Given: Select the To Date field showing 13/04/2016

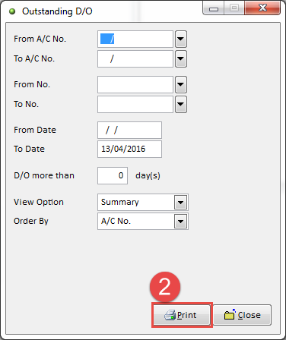Looking at the screenshot, I should point(129,149).
